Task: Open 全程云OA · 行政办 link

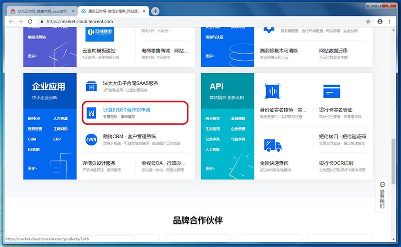Action: (x=163, y=163)
